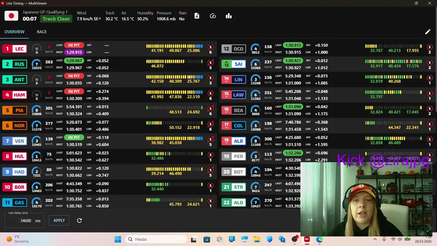Select the VER driver tag
This screenshot has width=437, height=246.
click(15, 141)
